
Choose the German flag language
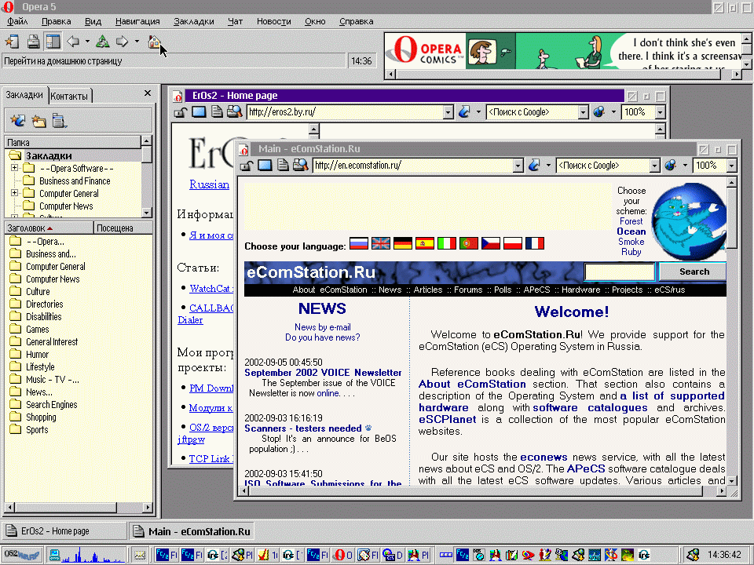[402, 243]
